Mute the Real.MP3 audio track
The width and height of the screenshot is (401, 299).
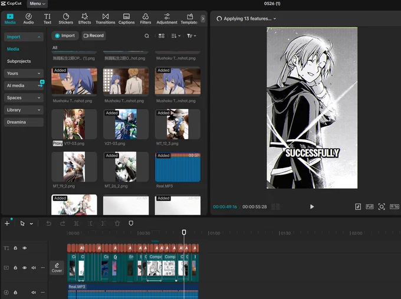pos(34,293)
